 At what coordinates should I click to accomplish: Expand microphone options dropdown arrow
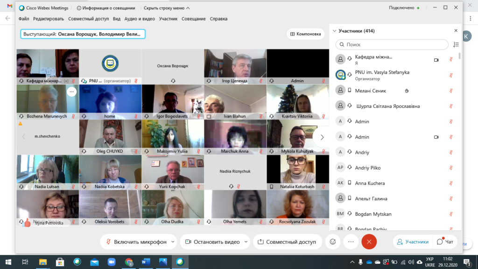pos(173,242)
